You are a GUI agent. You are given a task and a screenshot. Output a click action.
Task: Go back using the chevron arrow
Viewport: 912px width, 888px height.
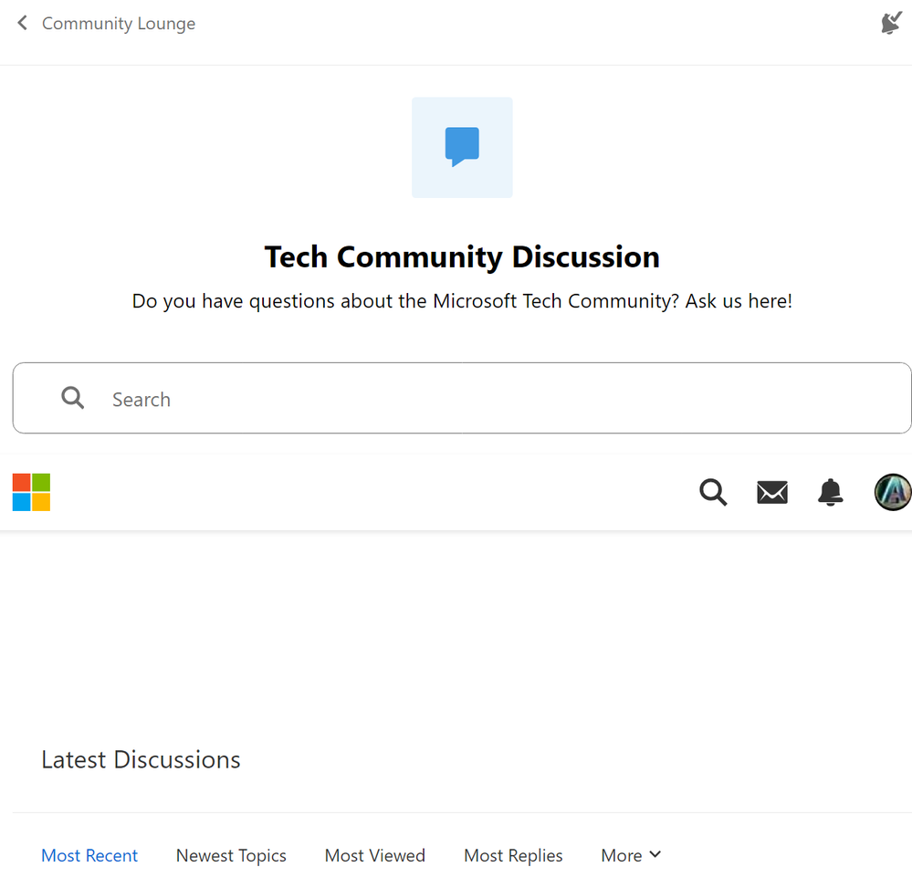coord(22,23)
